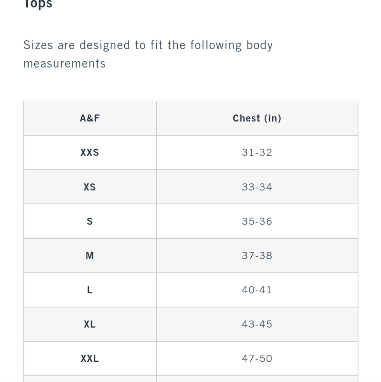Click the 31-32 chest measurement cell
This screenshot has width=381, height=382.
click(x=257, y=152)
